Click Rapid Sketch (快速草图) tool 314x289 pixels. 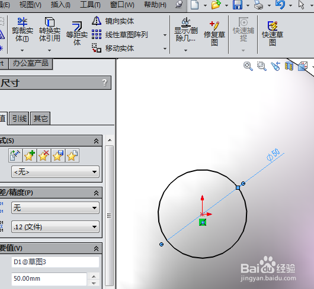[x=273, y=33]
